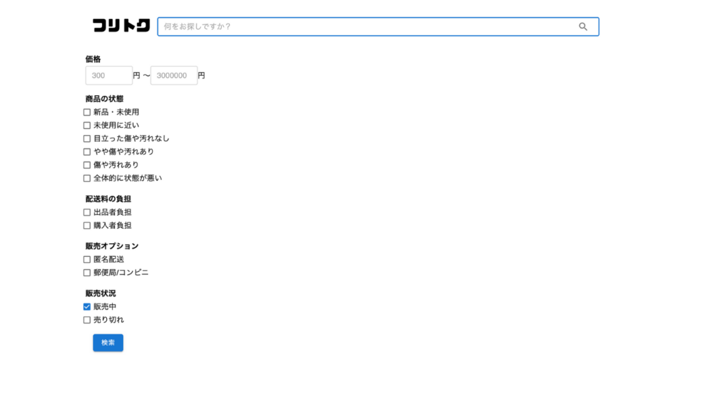Check the 購入者負担 shipping option
The height and width of the screenshot is (402, 701).
tap(87, 226)
